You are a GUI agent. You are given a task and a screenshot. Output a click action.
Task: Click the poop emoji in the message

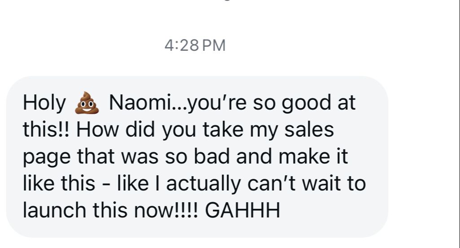tap(87, 103)
